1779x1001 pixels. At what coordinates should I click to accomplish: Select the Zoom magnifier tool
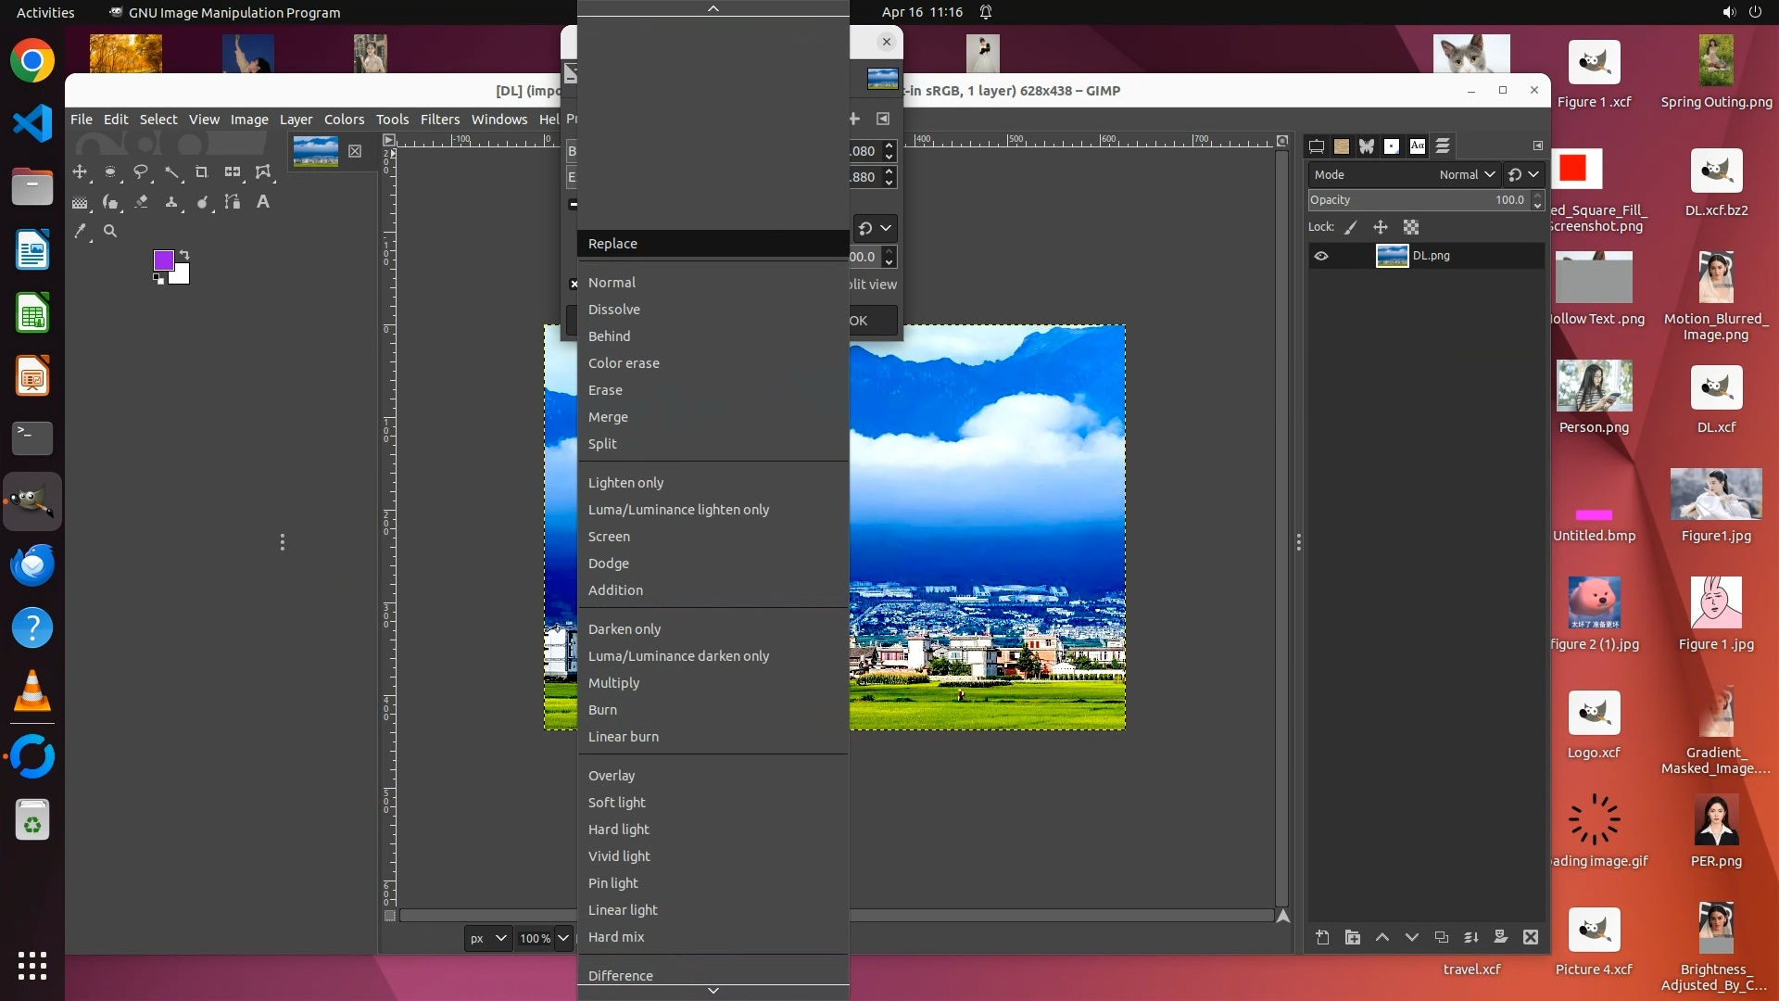click(x=110, y=232)
